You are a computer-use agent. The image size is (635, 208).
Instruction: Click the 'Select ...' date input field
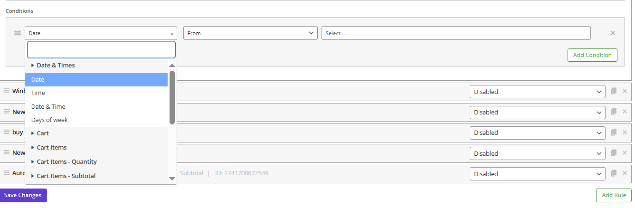click(456, 33)
